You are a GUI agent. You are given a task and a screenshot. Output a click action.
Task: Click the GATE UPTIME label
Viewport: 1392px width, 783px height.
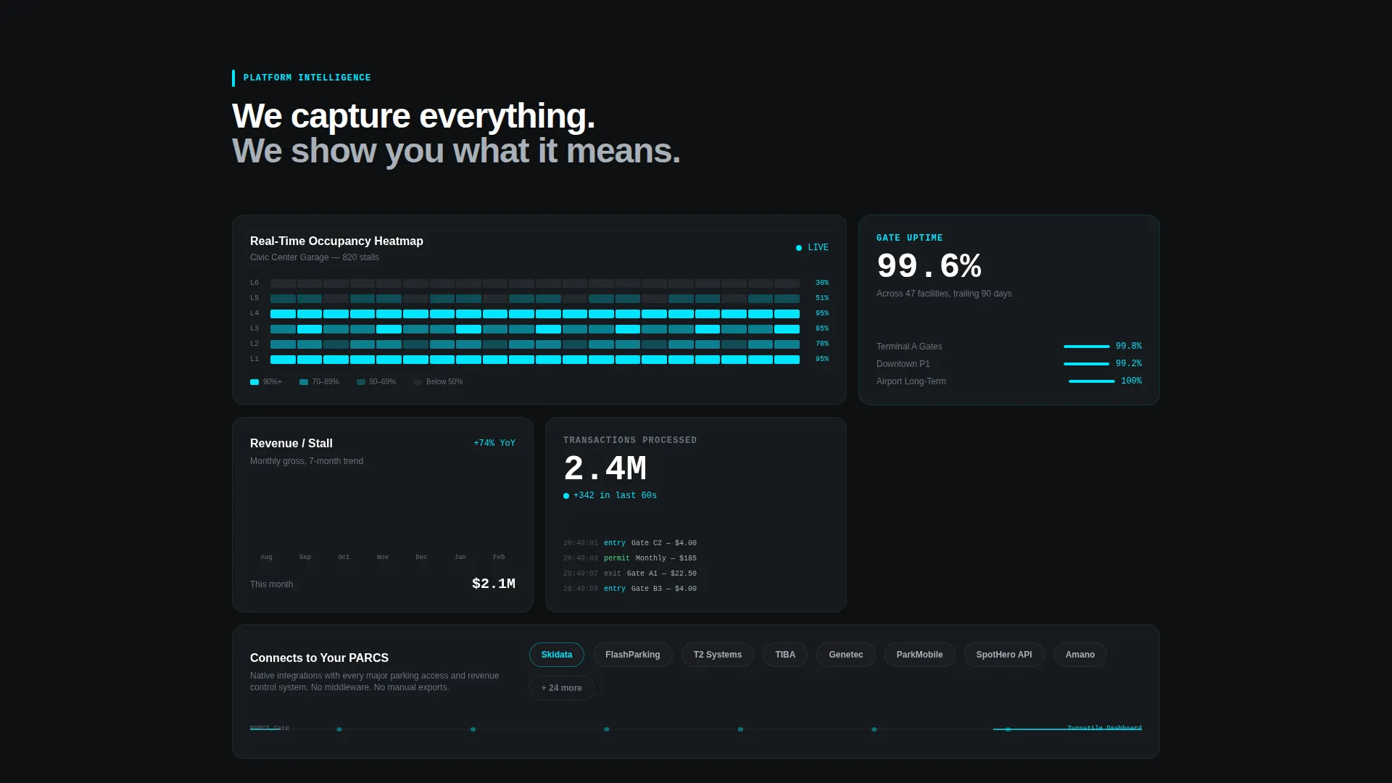point(909,238)
